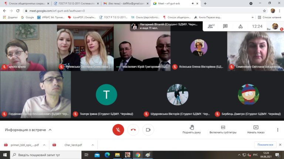This screenshot has height=159, width=284.
Task: Open Chrome from the Windows taskbar
Action: point(138,155)
